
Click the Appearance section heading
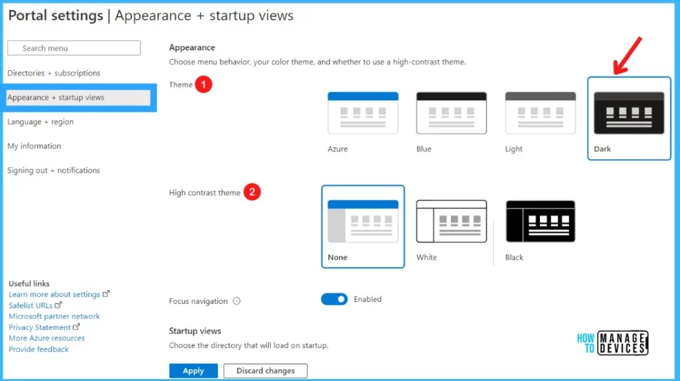(192, 47)
